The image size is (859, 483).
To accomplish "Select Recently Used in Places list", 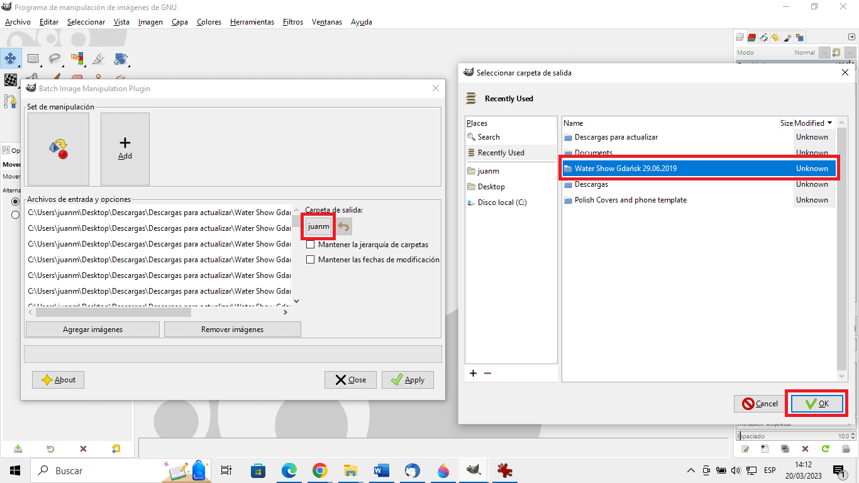I will (511, 153).
